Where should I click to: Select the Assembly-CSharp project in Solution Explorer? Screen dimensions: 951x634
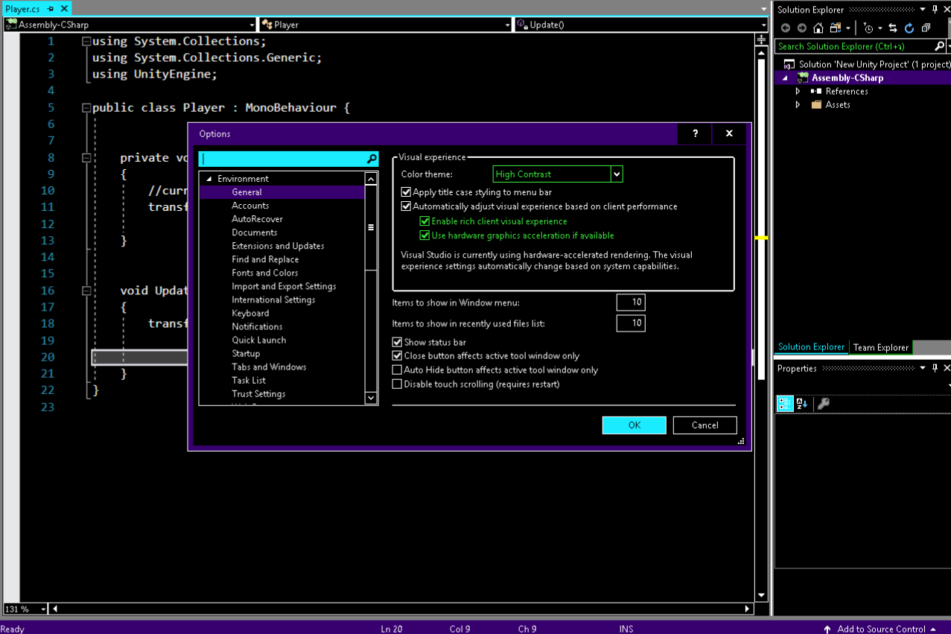point(847,77)
